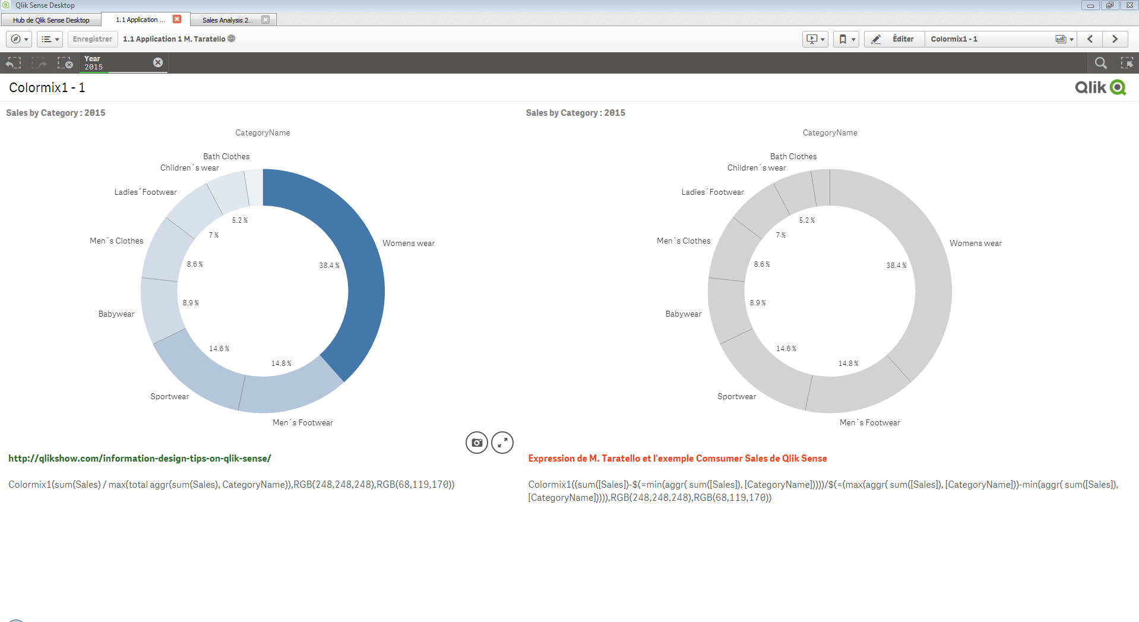Image resolution: width=1139 pixels, height=622 pixels.
Task: Go to the next sheet
Action: coord(1115,39)
